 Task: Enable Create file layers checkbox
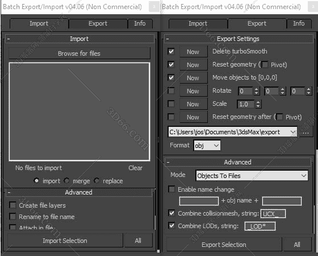[12, 205]
